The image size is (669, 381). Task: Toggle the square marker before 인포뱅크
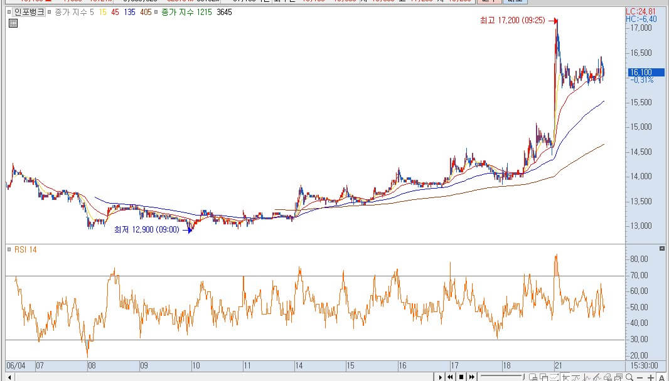(9, 12)
